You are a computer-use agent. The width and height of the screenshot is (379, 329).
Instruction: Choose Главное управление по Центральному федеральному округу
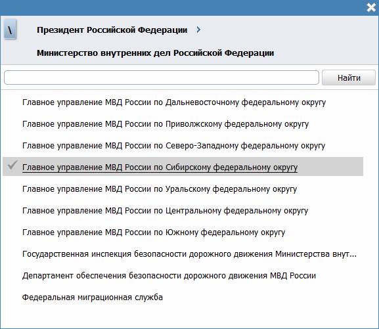pos(165,211)
